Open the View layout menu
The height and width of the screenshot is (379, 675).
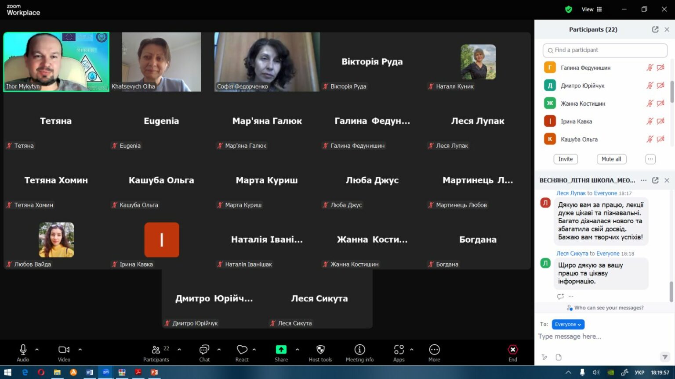[x=592, y=9]
